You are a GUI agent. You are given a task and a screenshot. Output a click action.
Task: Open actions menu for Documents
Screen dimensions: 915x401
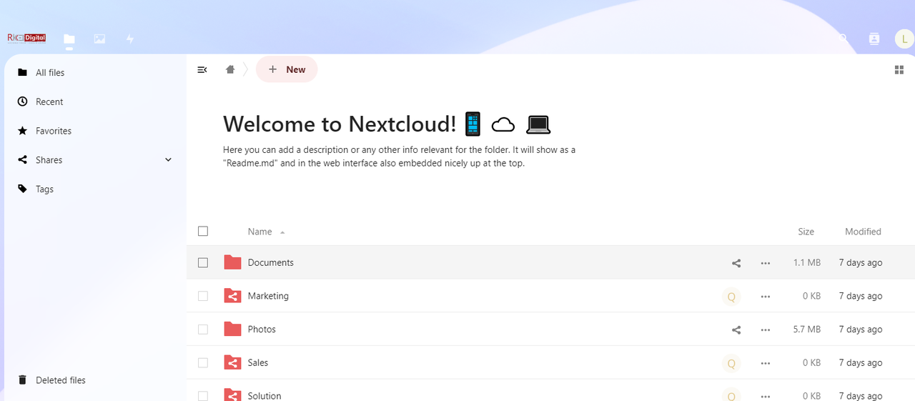point(766,263)
